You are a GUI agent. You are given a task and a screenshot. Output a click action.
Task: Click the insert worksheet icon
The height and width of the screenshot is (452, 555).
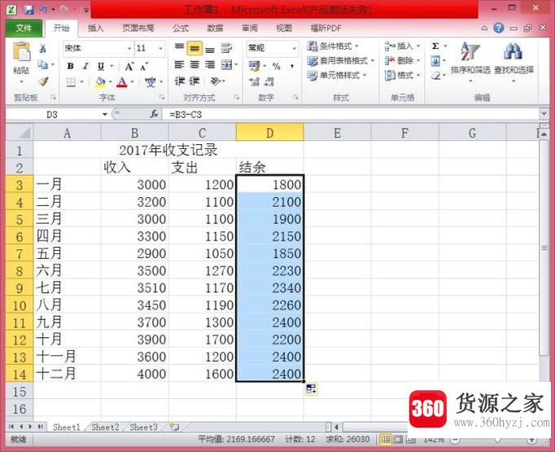(174, 427)
